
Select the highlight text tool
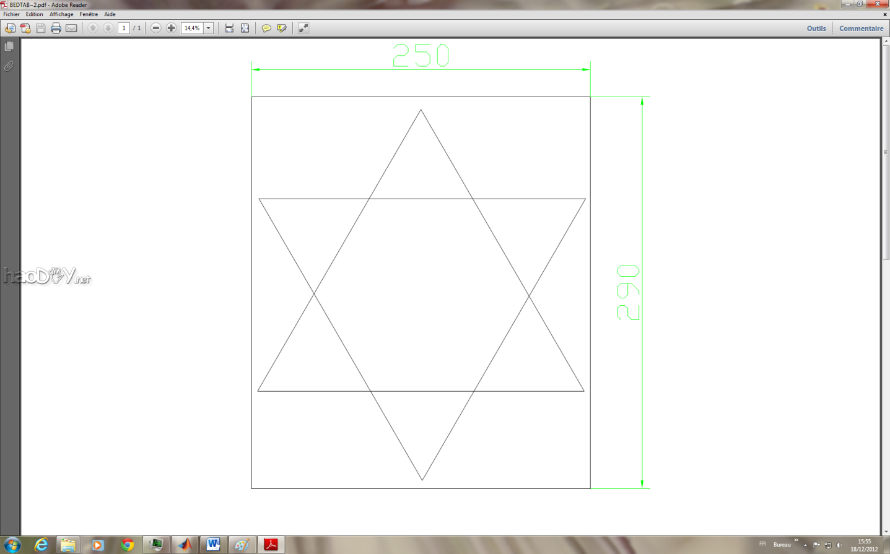tap(282, 28)
